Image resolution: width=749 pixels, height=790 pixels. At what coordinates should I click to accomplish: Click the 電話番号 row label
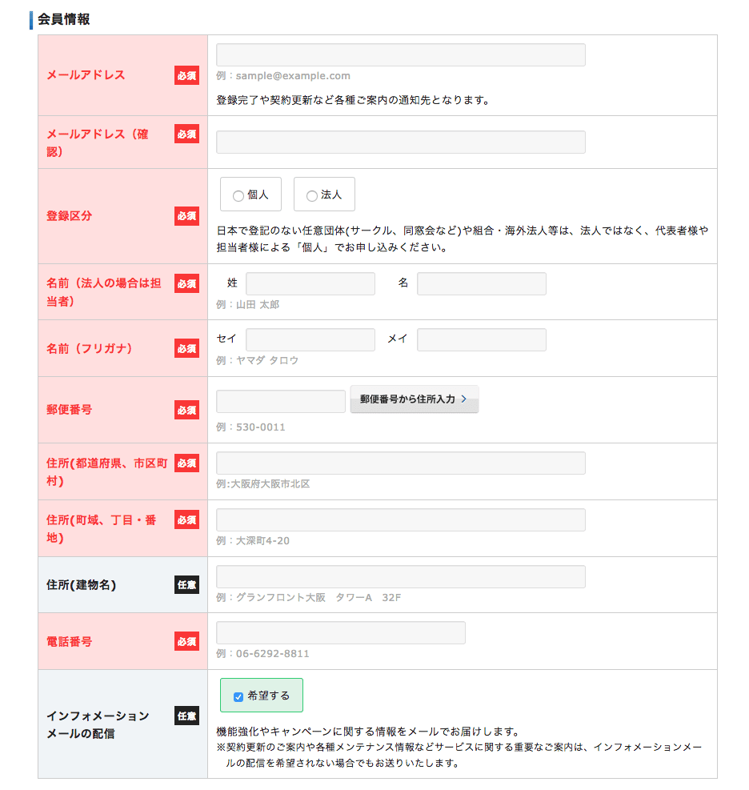70,642
